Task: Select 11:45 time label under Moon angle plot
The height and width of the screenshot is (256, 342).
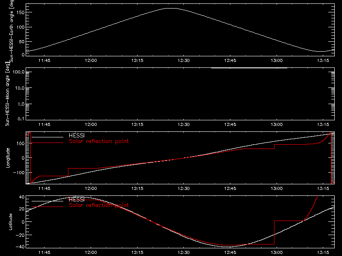Action: coord(44,125)
